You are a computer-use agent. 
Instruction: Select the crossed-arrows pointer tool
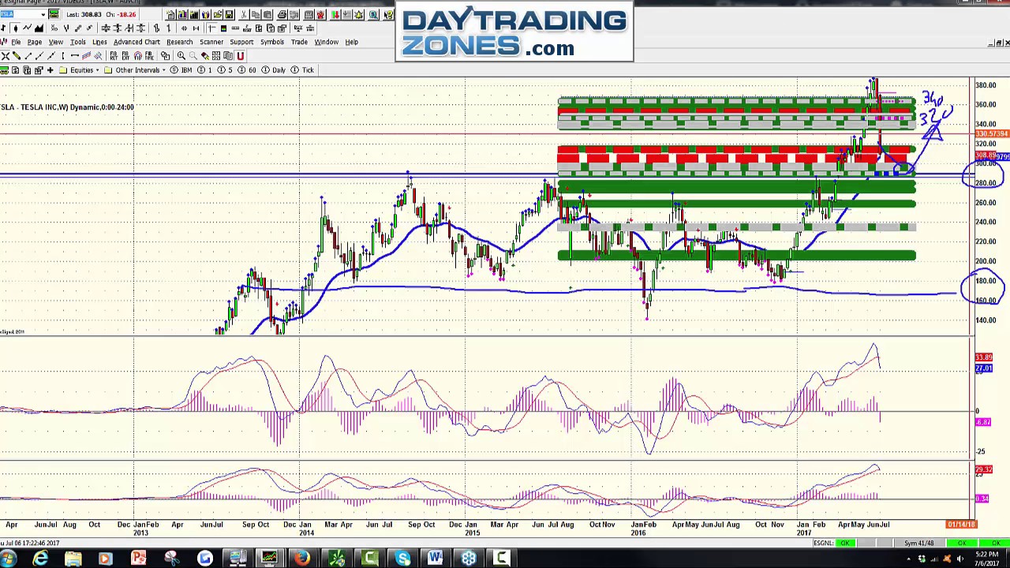pos(6,55)
